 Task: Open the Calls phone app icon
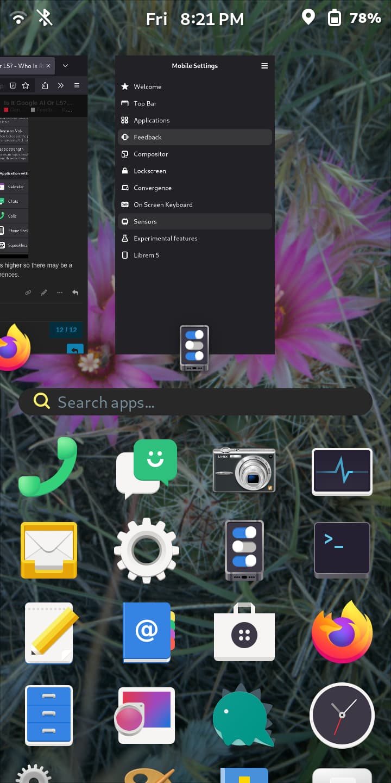pos(48,468)
